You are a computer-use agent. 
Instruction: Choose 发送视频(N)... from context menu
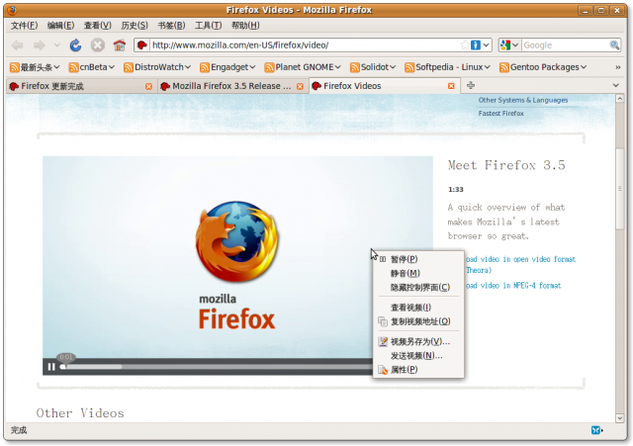[x=418, y=356]
